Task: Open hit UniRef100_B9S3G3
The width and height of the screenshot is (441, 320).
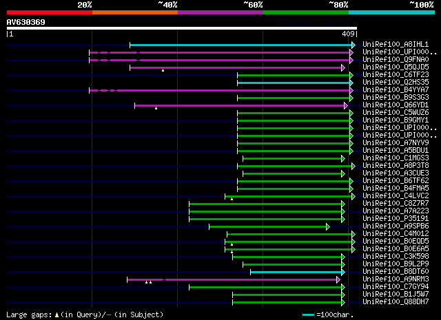Action: pos(396,98)
